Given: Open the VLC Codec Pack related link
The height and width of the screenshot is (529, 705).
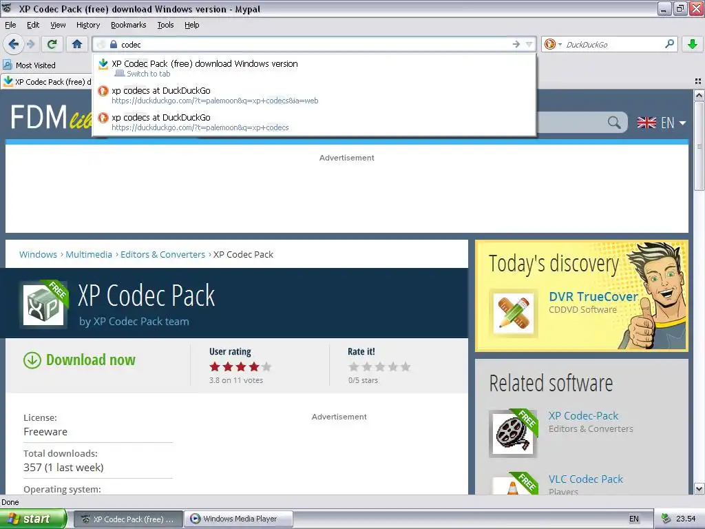Looking at the screenshot, I should click(x=585, y=479).
